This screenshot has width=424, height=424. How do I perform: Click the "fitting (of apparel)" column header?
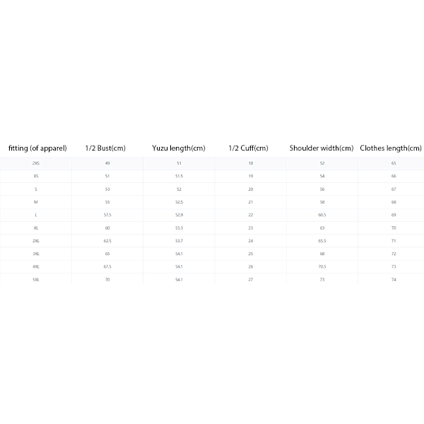37,148
